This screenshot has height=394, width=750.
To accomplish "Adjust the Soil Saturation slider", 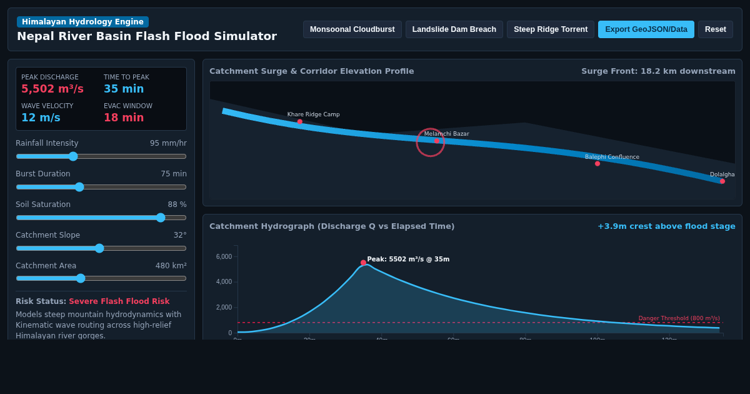I will click(x=101, y=218).
